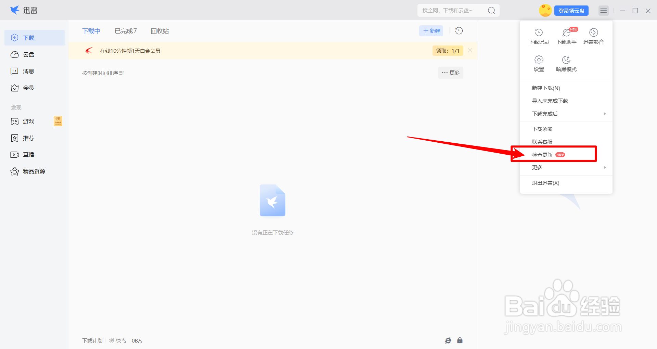
Task: Toggle 暗黑模式 dark mode
Action: 566,64
